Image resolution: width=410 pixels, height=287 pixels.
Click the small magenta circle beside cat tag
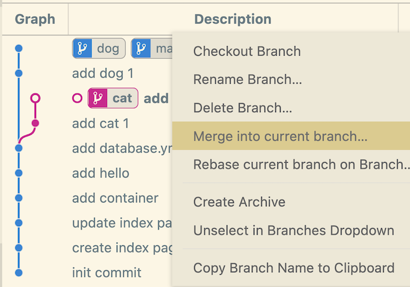(x=78, y=98)
